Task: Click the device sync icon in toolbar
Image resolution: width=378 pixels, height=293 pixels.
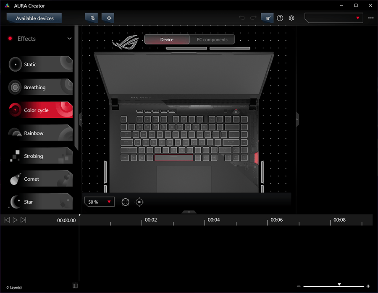Action: 92,18
